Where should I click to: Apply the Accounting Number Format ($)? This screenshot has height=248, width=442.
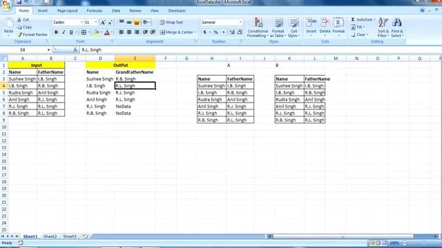coord(204,32)
